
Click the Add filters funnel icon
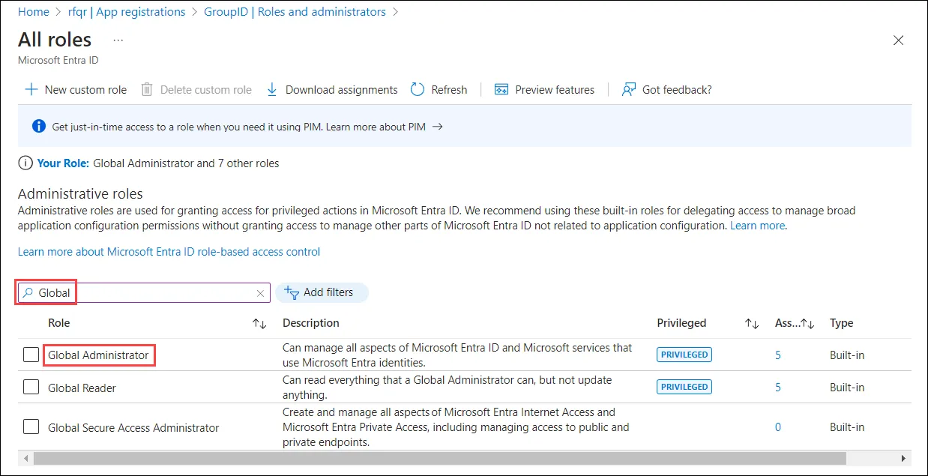click(x=292, y=292)
